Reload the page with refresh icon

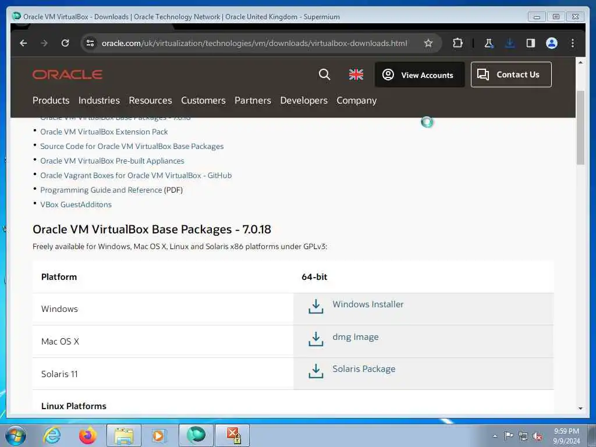[x=65, y=43]
